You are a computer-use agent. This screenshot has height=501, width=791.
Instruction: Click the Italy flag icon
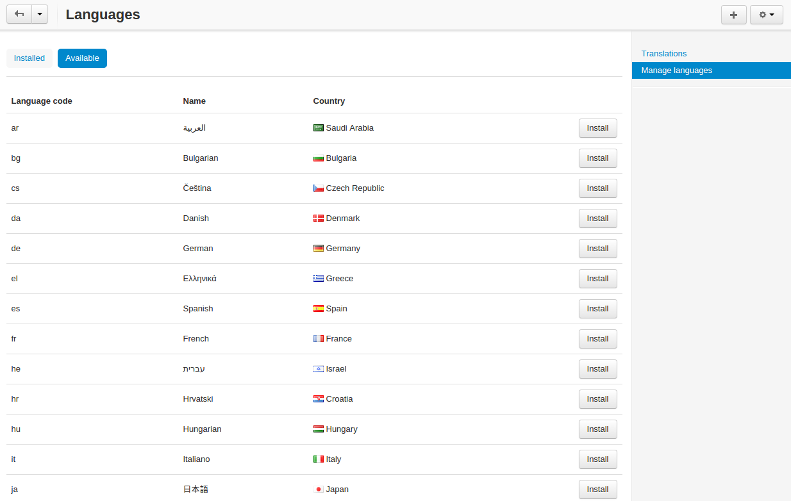pos(319,459)
